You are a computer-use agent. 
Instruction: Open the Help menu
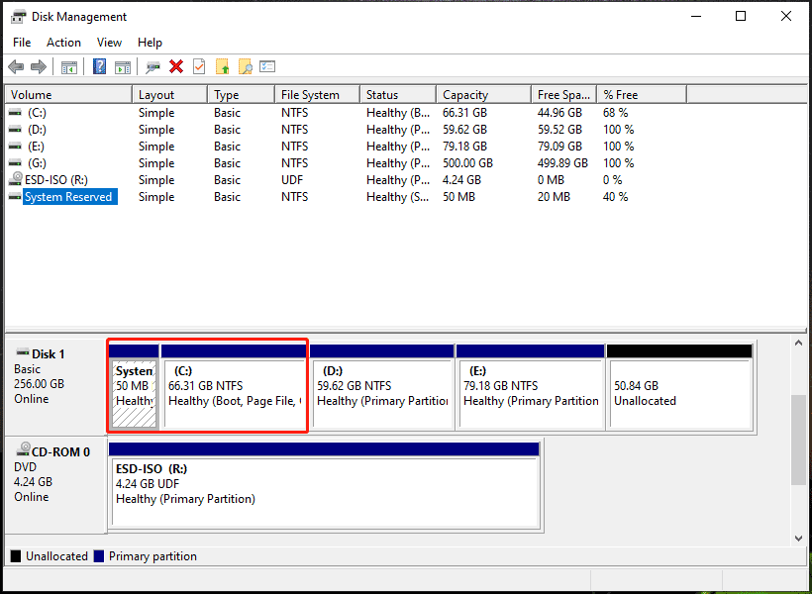click(150, 43)
